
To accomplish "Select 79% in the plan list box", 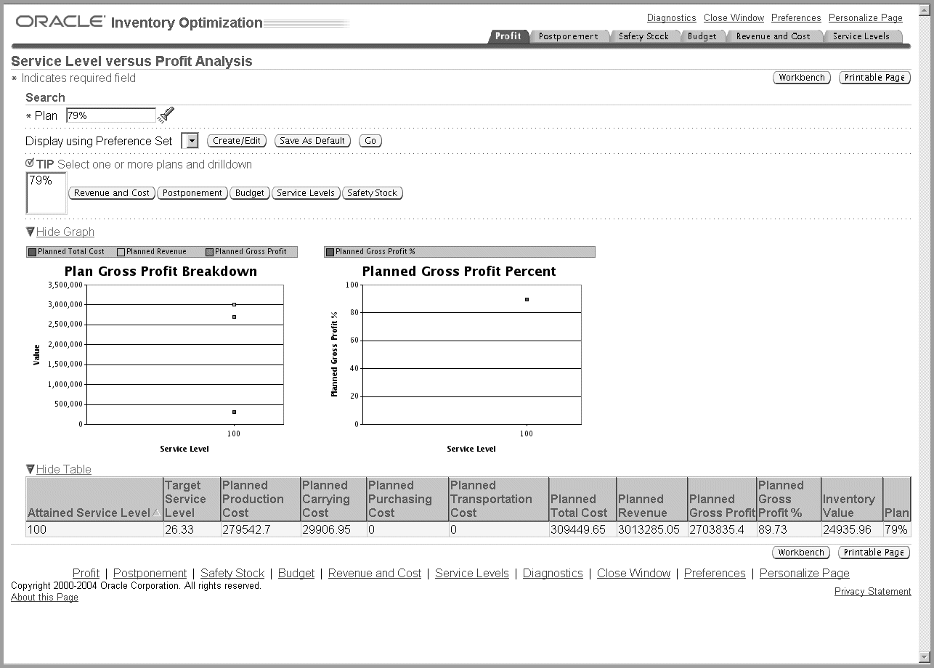I will tap(41, 181).
